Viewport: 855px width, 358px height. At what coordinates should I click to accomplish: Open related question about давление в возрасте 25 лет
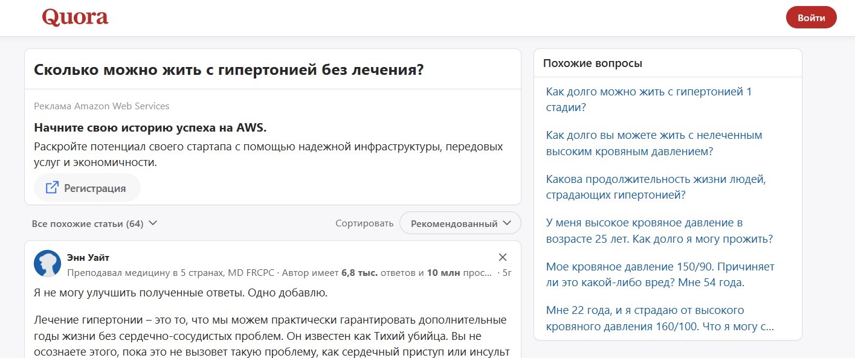tap(659, 231)
